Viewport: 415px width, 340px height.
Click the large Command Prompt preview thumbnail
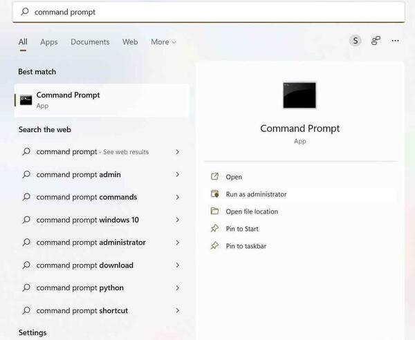click(x=299, y=95)
